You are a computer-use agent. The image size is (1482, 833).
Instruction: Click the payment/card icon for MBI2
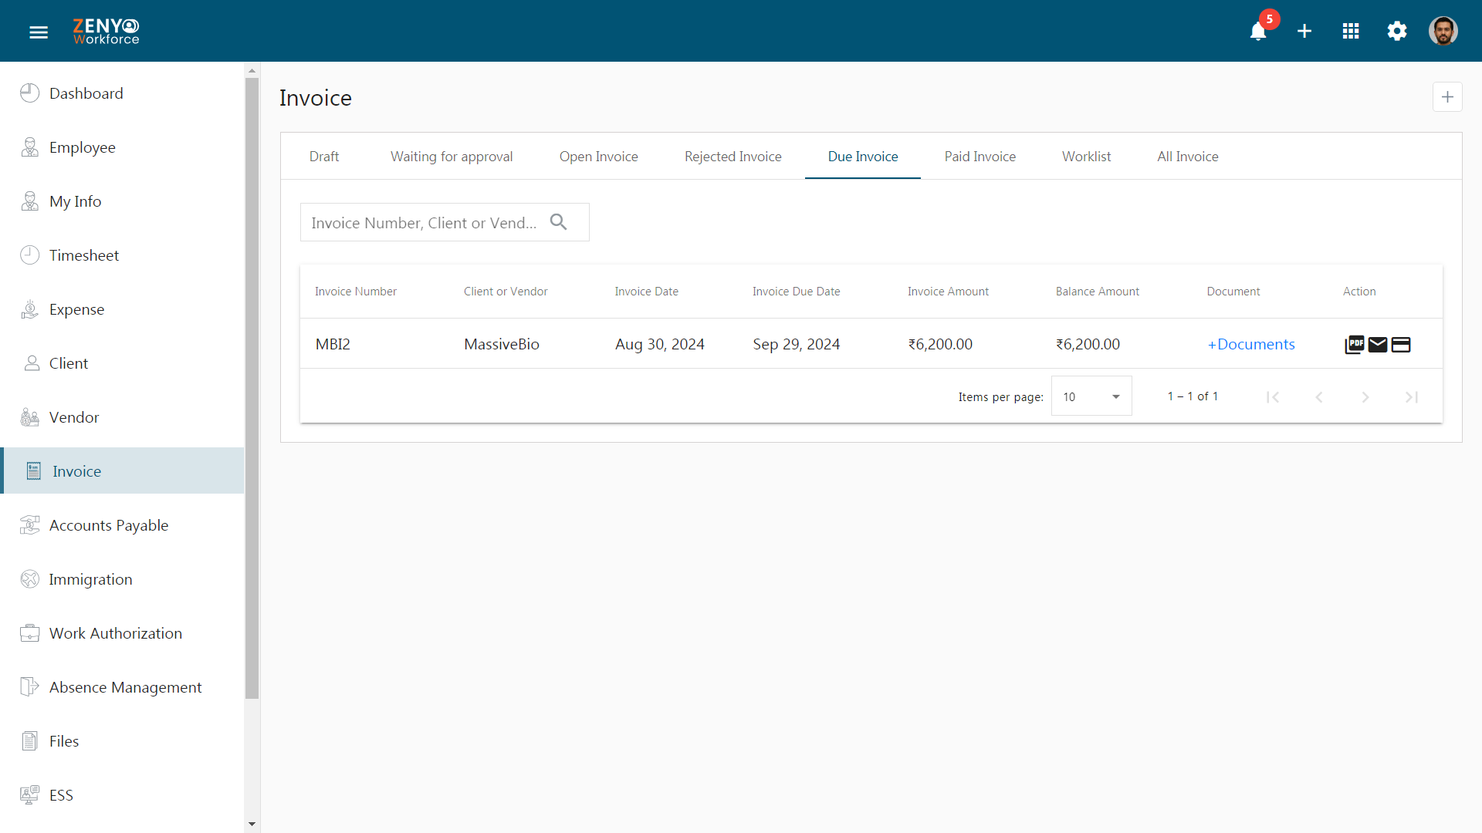(x=1401, y=344)
